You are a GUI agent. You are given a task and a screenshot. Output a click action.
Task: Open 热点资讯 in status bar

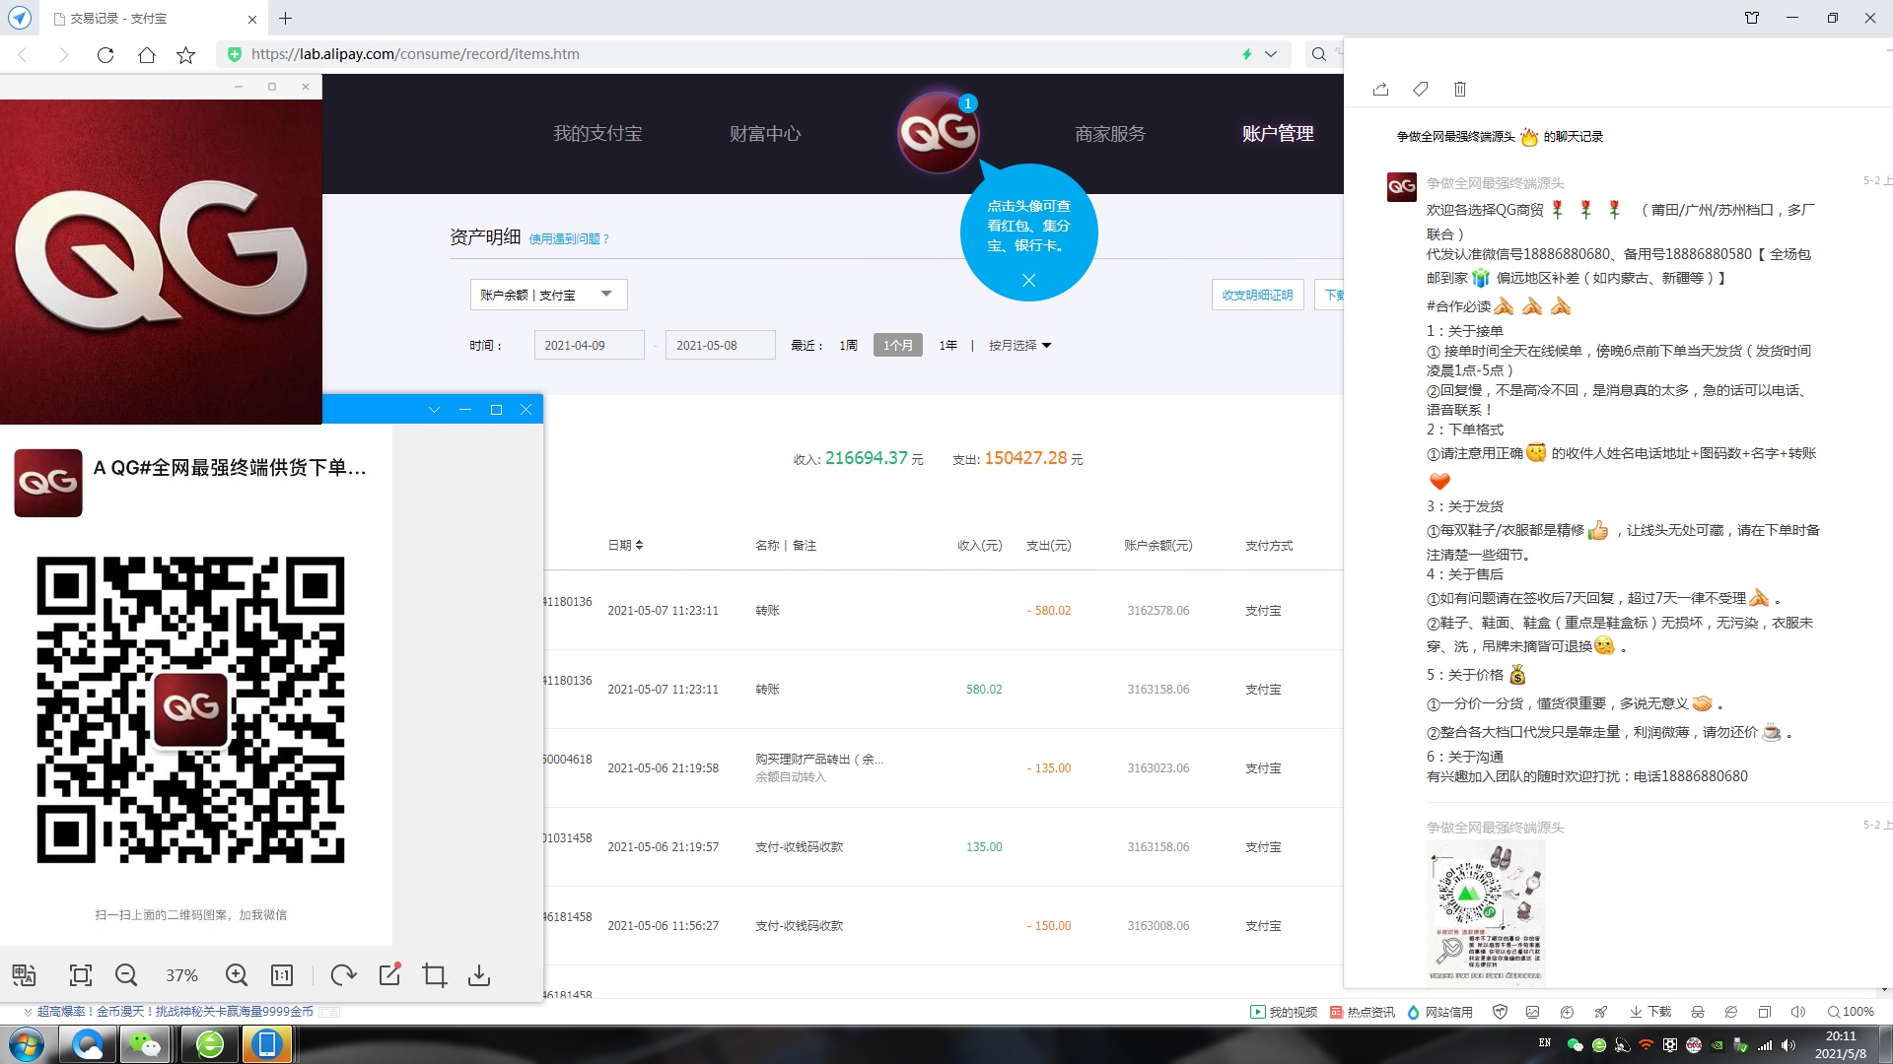1363,1012
